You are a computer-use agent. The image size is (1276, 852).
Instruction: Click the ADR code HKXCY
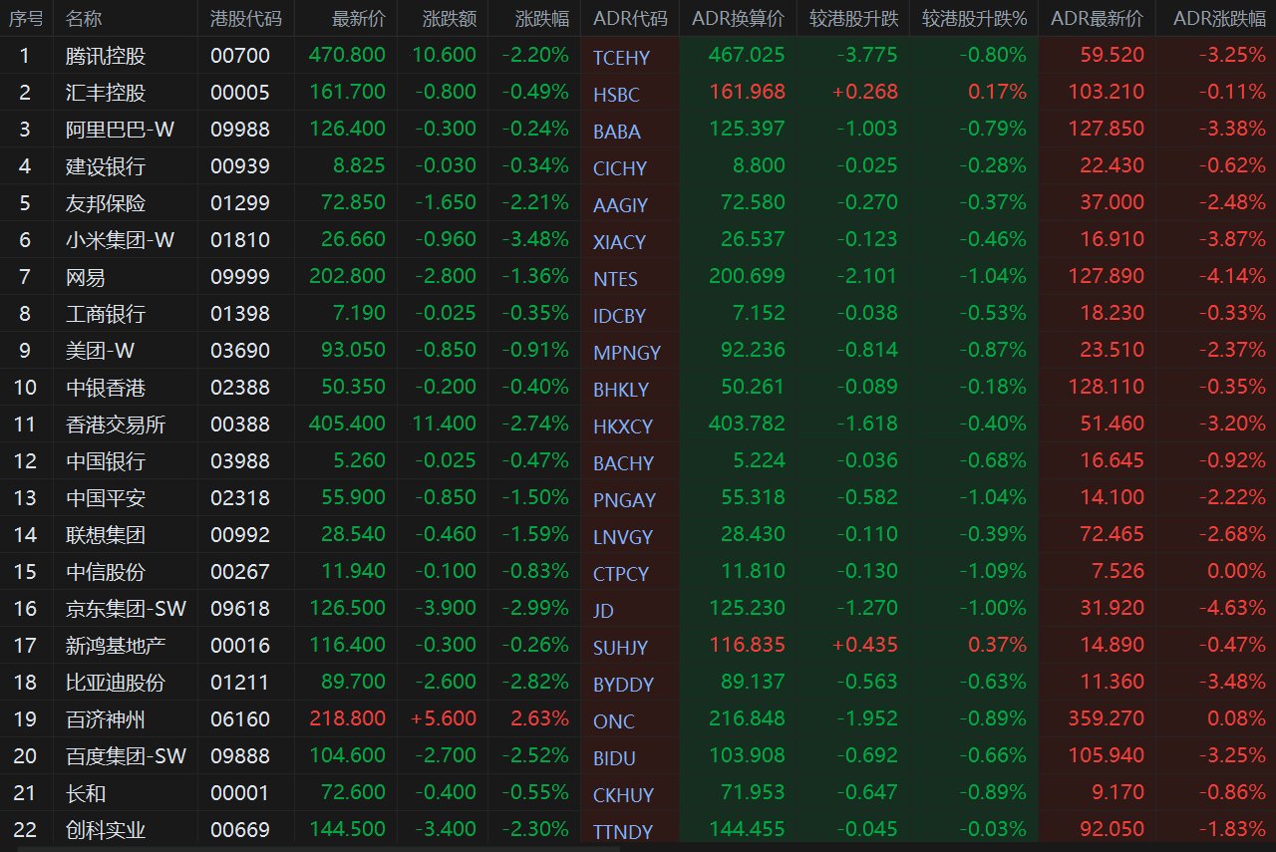tap(623, 426)
